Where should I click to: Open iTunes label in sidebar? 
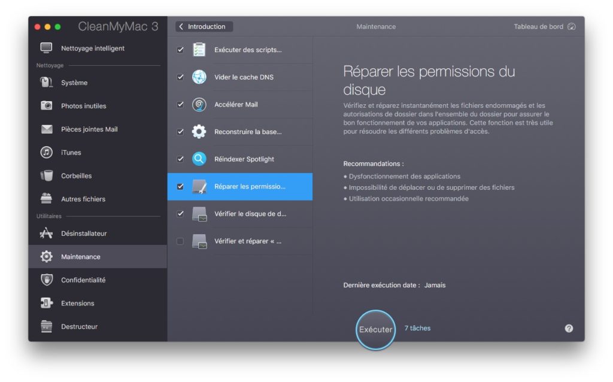click(x=71, y=153)
